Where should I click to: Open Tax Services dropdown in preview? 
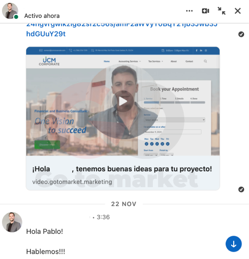coord(155,61)
